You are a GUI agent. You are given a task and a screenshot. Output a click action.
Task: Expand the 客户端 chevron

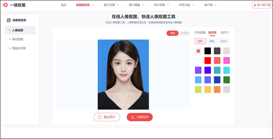point(216,5)
